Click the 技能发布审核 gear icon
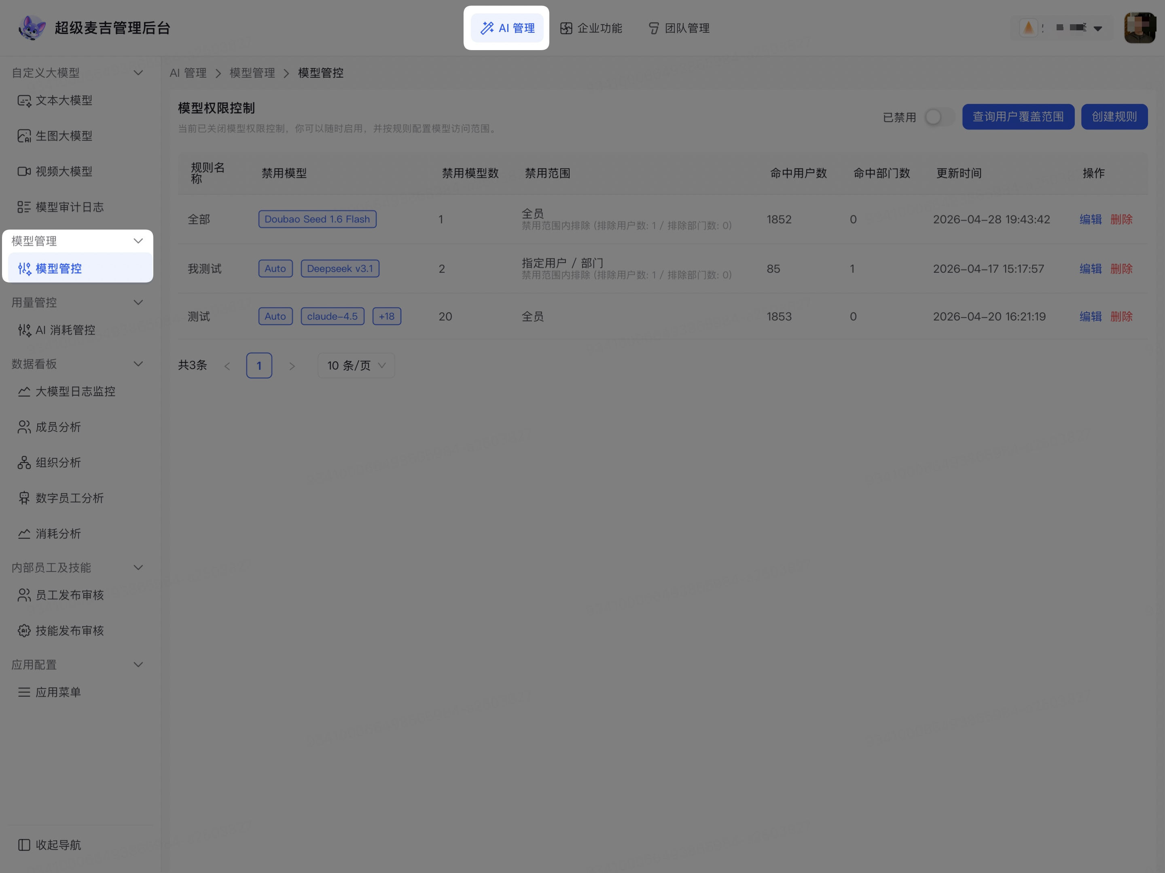The image size is (1165, 873). [x=24, y=631]
